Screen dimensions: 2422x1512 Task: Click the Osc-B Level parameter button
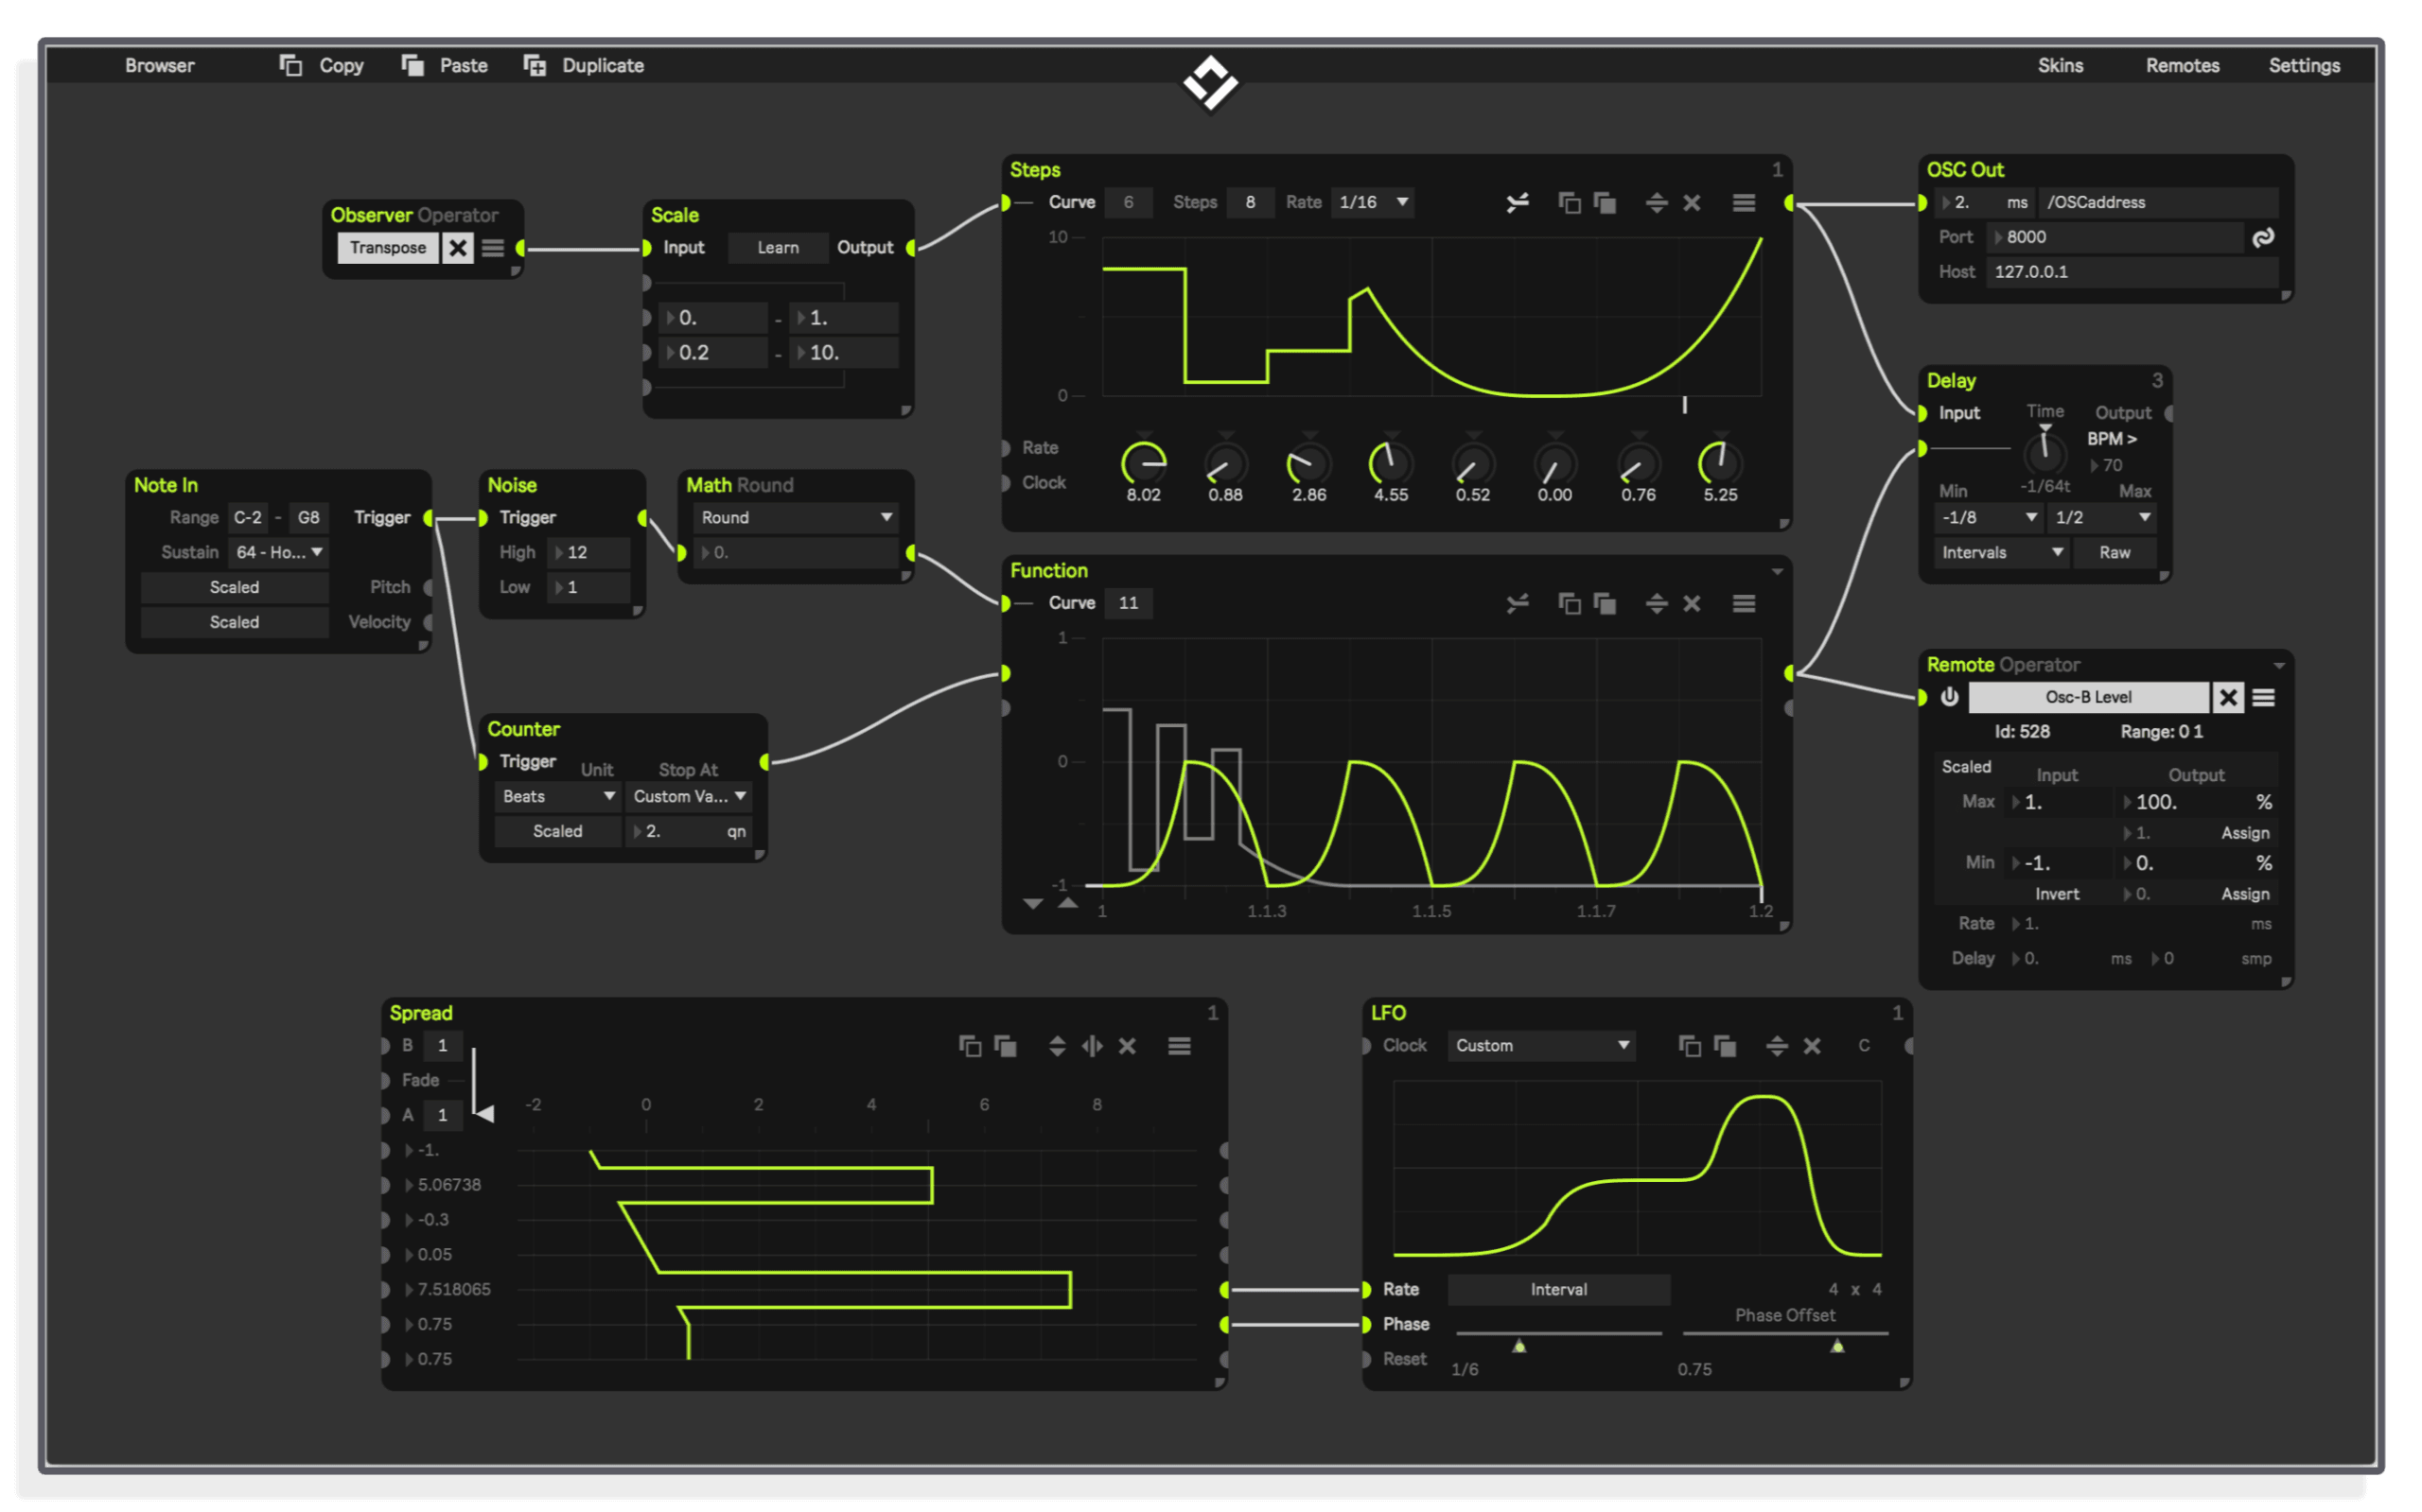(2088, 697)
